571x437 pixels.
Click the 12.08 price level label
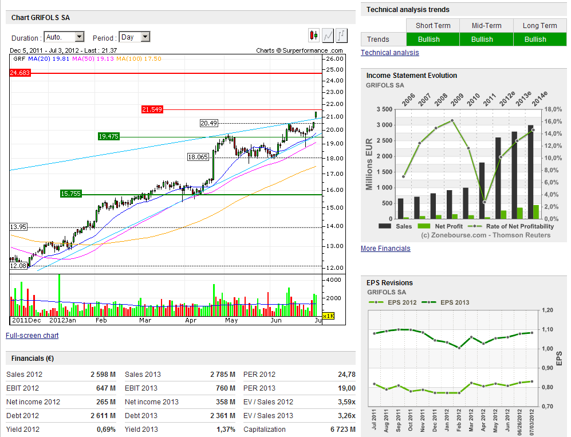coord(18,266)
